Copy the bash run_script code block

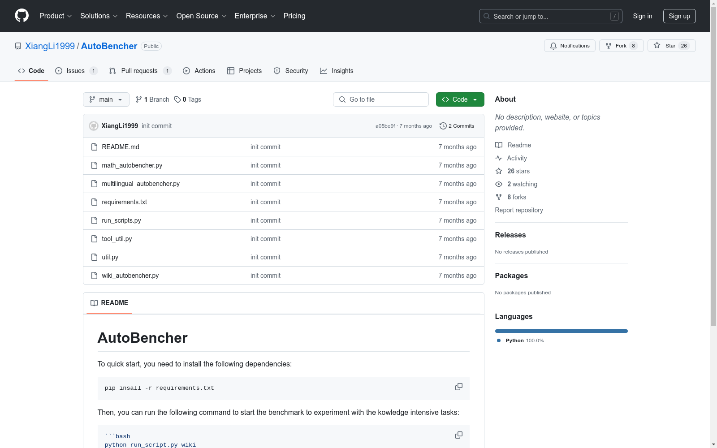459,435
